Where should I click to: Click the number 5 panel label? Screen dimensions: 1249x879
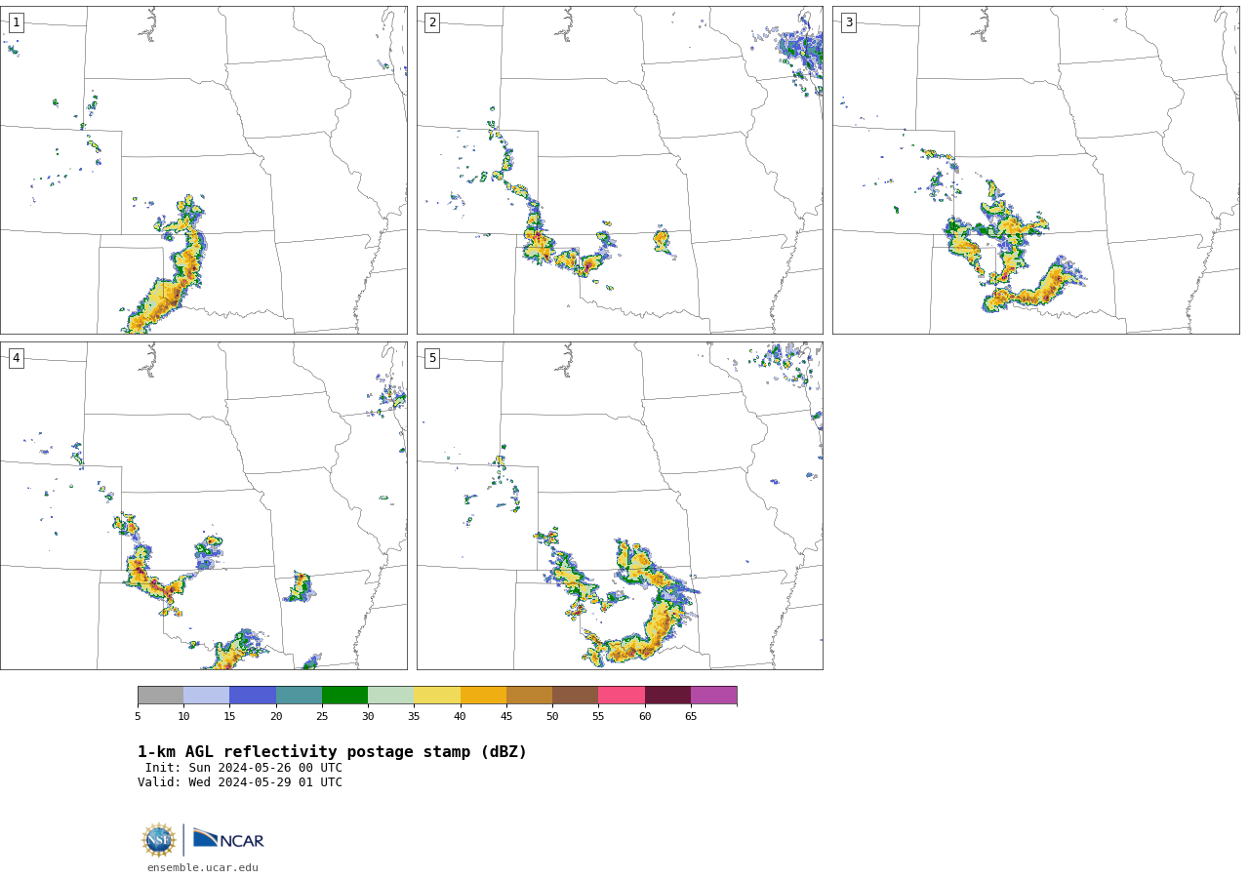432,358
